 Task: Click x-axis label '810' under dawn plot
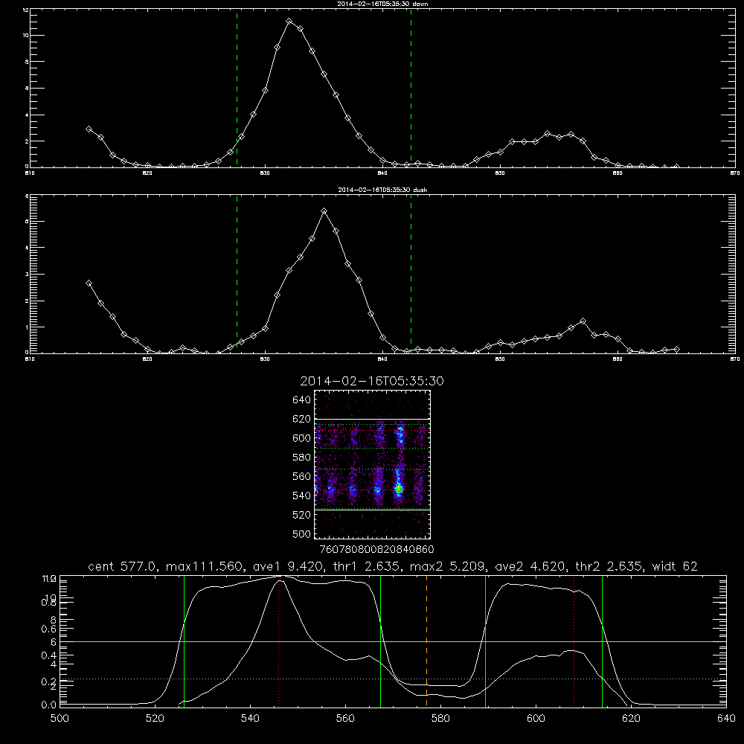coord(30,173)
